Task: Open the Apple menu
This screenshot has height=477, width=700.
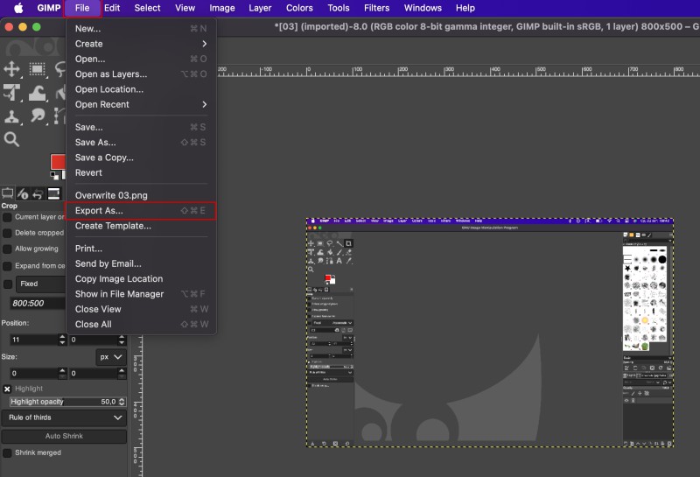Action: tap(18, 8)
